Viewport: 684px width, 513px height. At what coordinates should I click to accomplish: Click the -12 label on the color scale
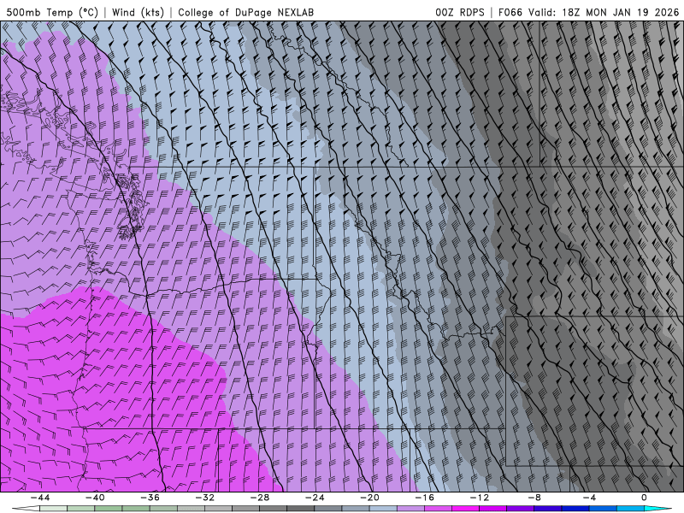(480, 498)
